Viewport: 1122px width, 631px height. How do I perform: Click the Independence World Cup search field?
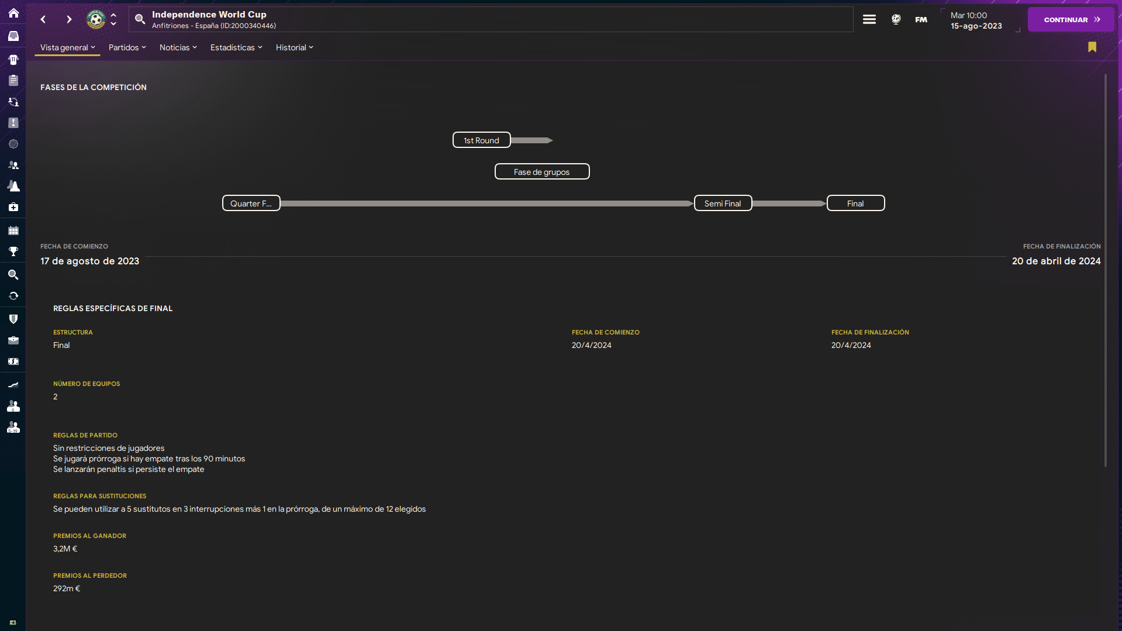pos(491,19)
